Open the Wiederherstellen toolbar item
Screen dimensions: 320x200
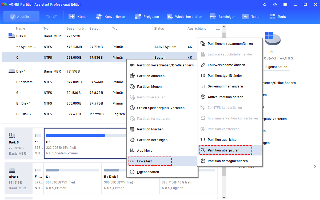[185, 17]
